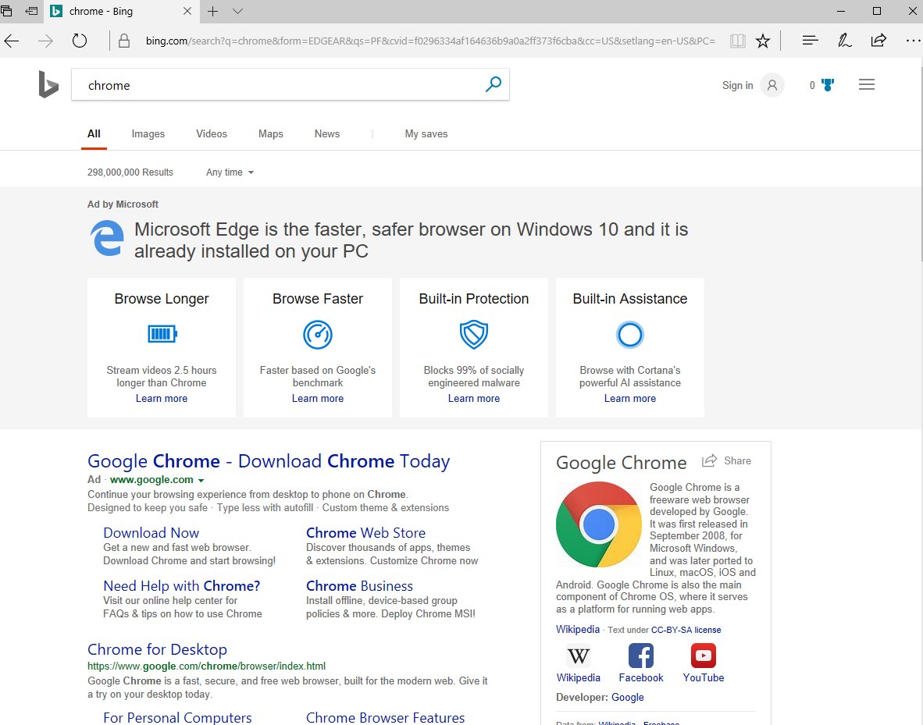This screenshot has height=725, width=923.
Task: Open the Chrome Business sublink
Action: point(359,585)
